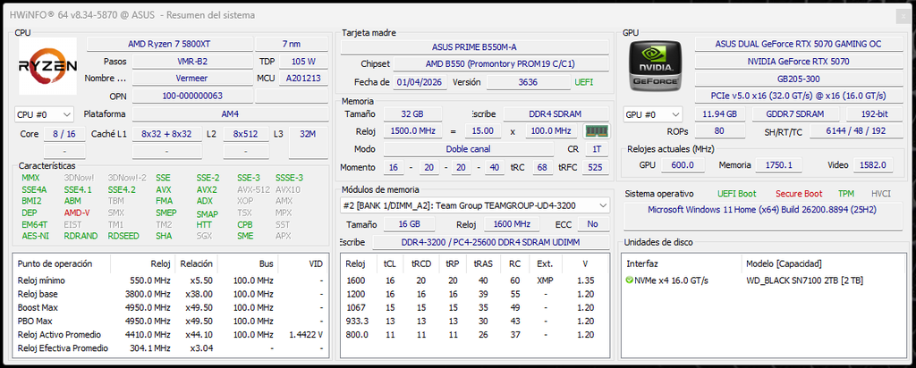Screen dimensions: 916x368
Task: Click the AMD Ryzen 7 5800XT name field
Action: tap(170, 44)
